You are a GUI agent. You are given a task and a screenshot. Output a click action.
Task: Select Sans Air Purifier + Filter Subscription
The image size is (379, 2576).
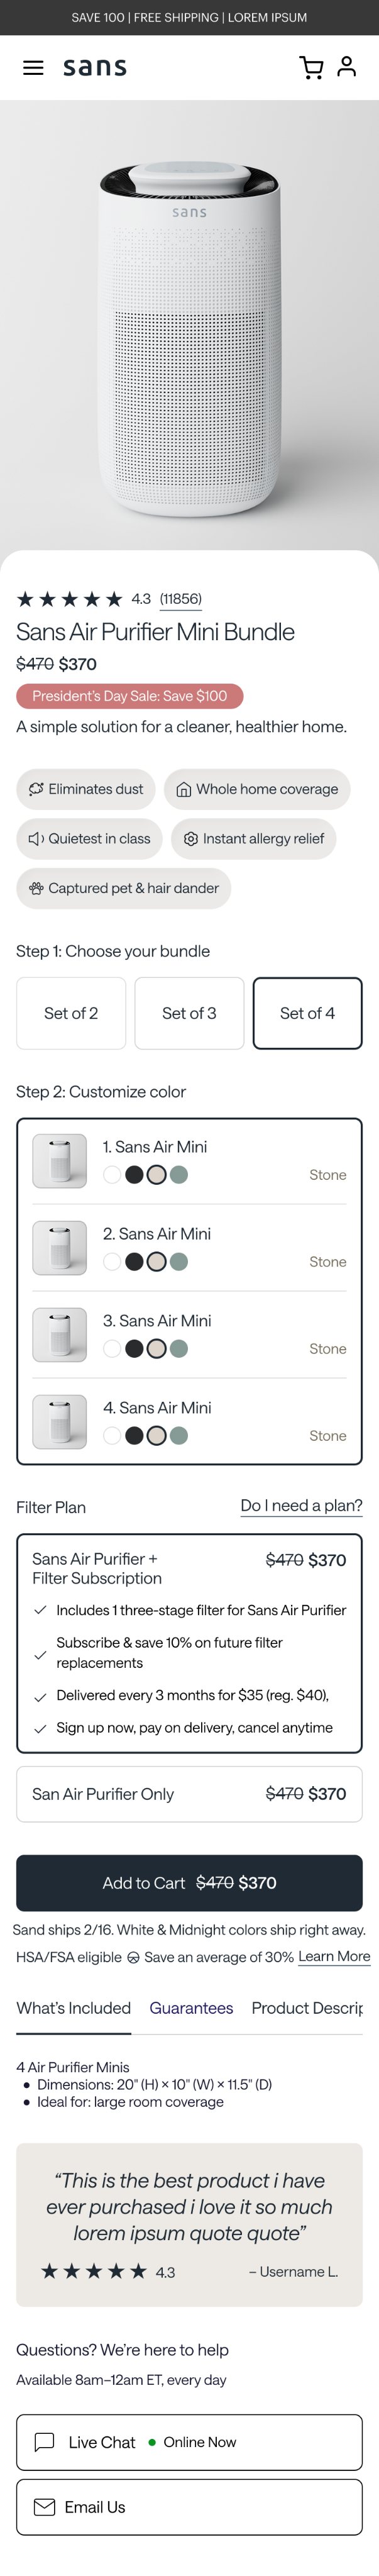[189, 1568]
